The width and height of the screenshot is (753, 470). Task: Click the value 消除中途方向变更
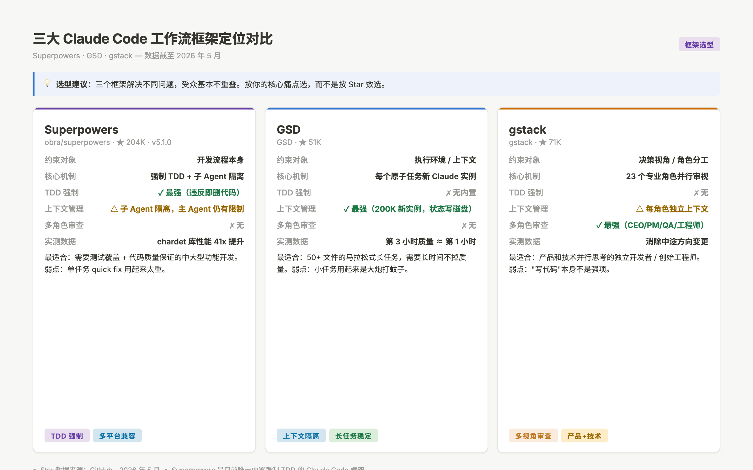click(x=677, y=242)
